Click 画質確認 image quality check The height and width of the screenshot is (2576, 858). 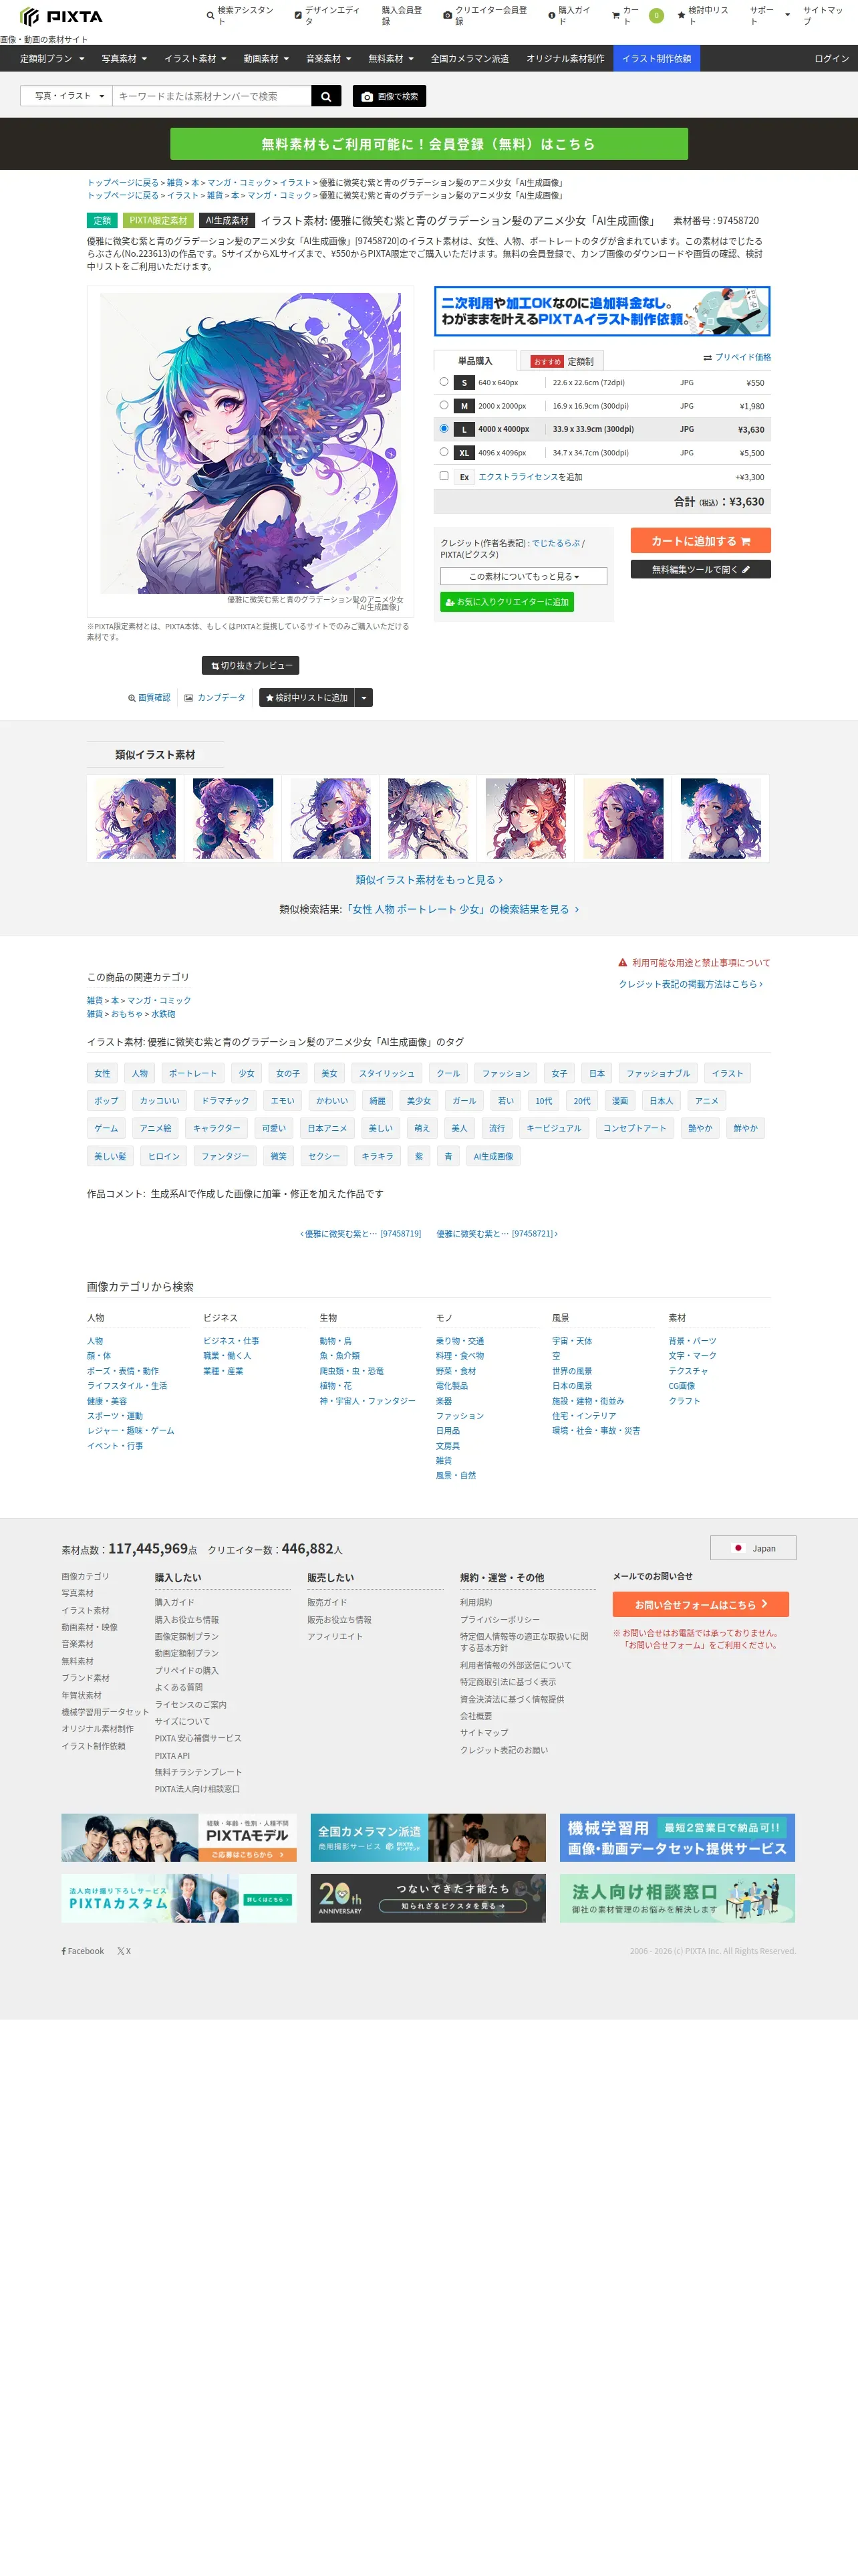tap(149, 698)
